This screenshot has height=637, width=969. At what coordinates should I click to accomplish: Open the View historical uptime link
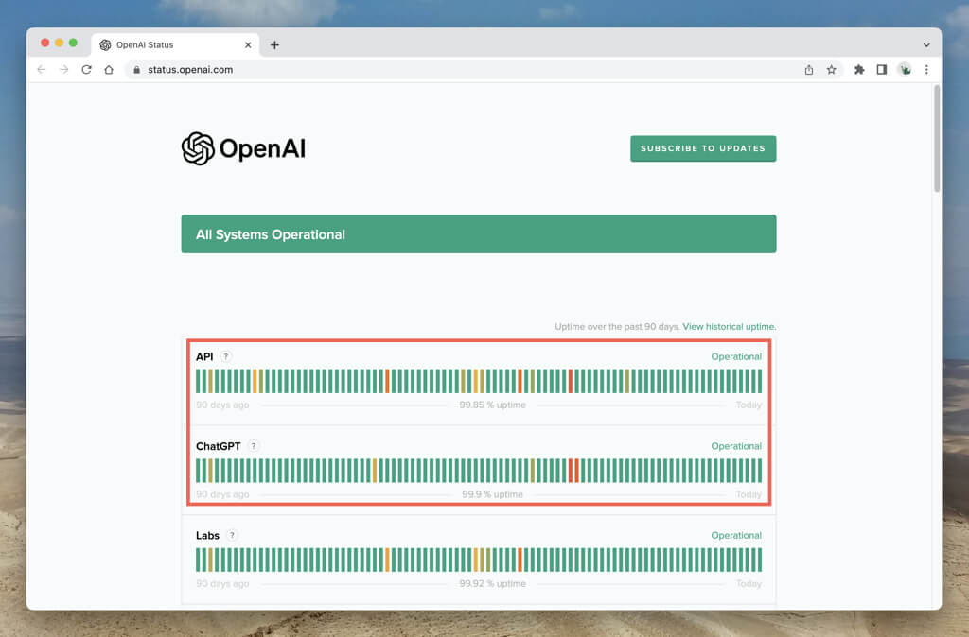point(729,326)
